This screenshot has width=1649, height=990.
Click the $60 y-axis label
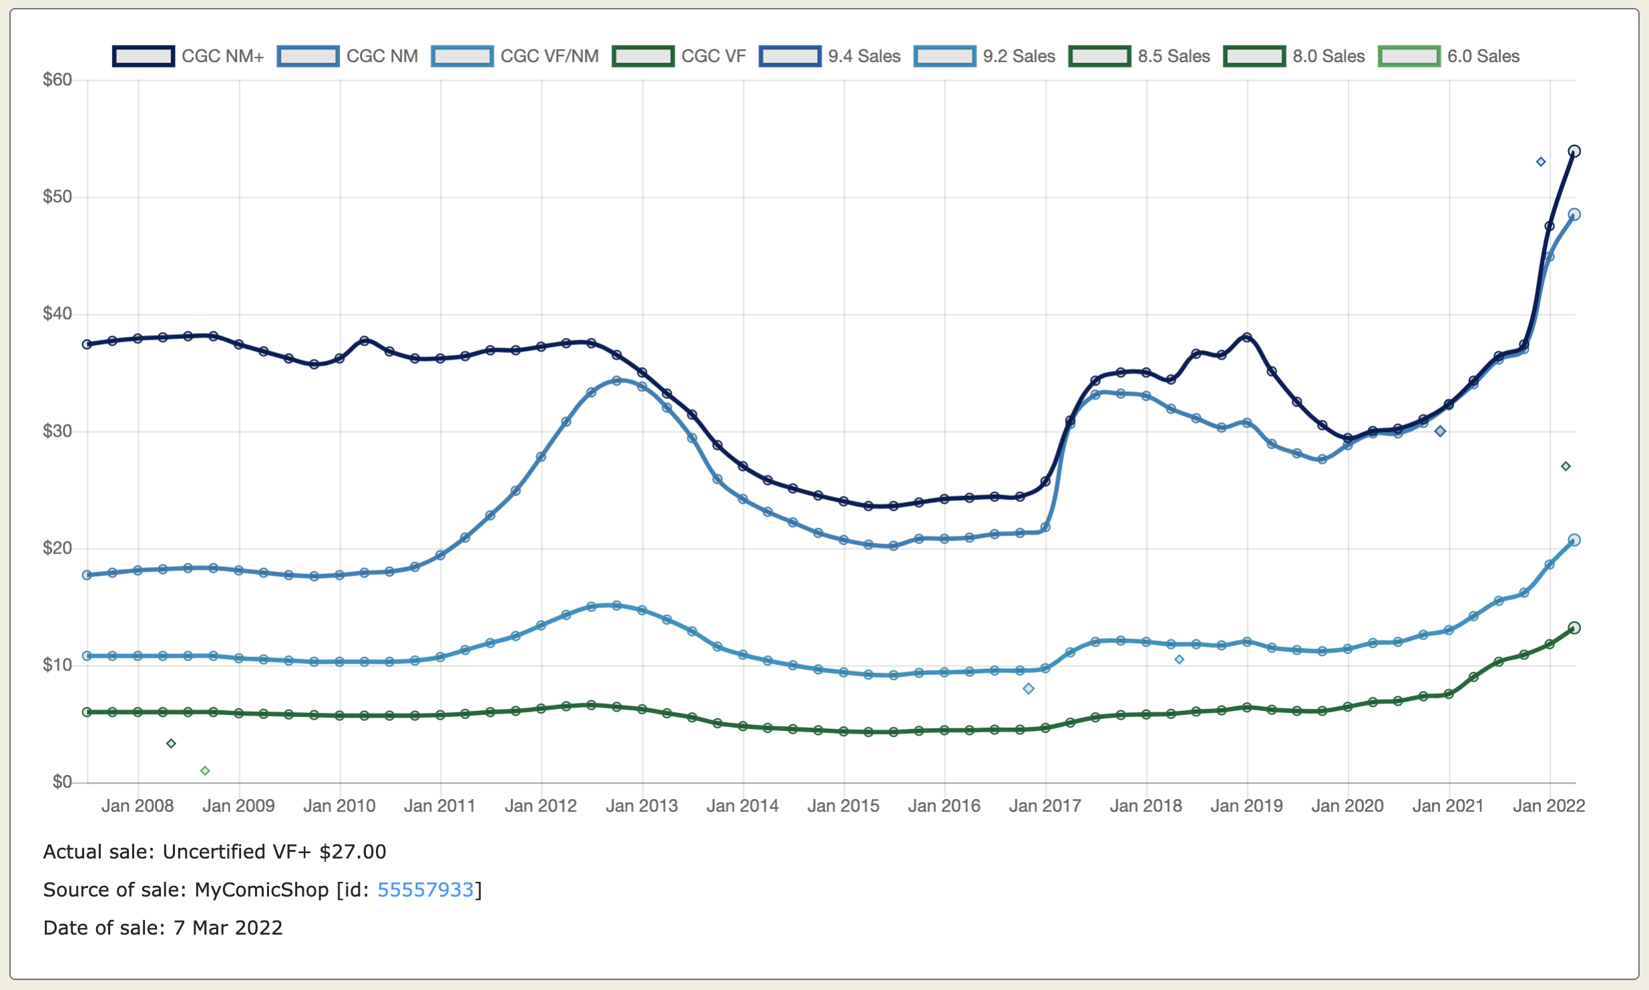click(x=57, y=80)
